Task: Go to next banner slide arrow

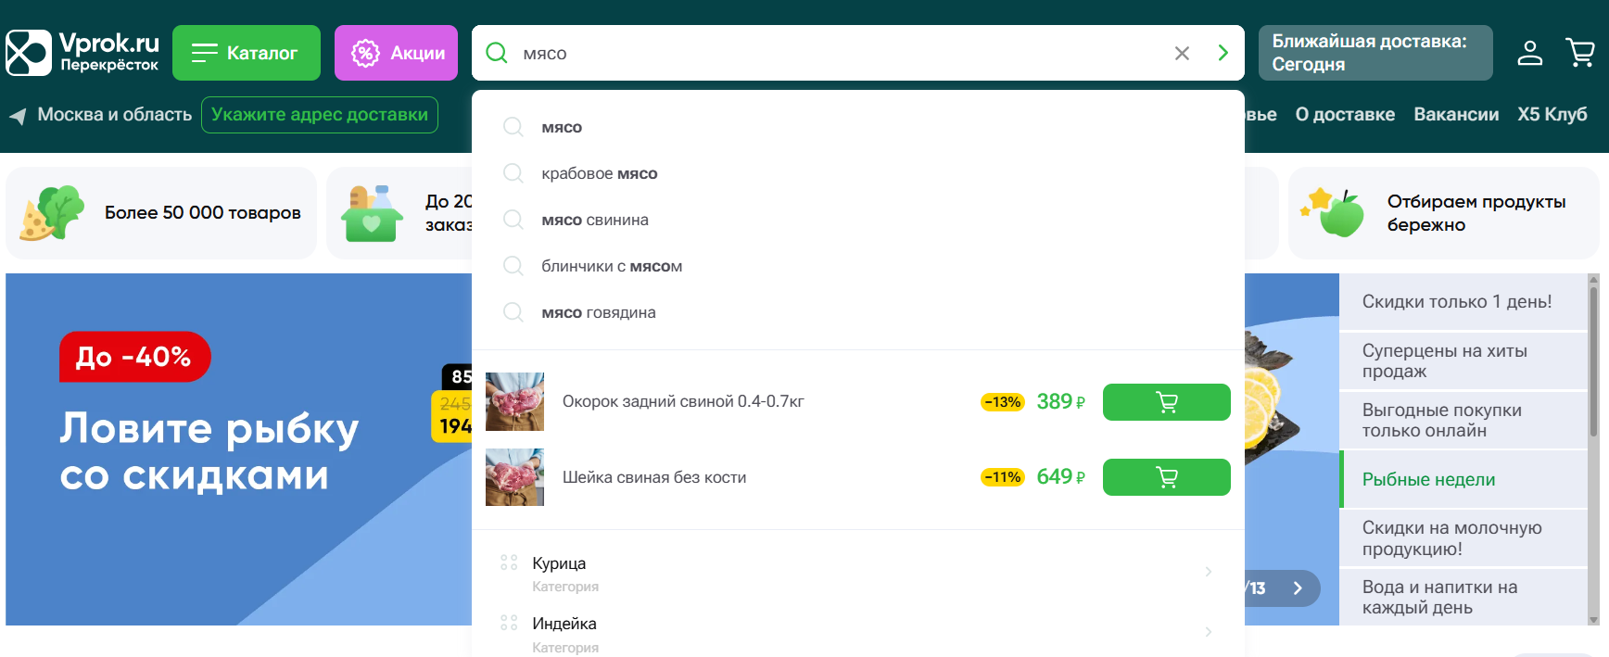Action: click(1298, 588)
